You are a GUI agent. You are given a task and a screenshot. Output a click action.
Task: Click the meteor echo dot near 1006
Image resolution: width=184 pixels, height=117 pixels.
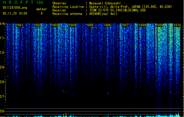[x=108, y=93]
